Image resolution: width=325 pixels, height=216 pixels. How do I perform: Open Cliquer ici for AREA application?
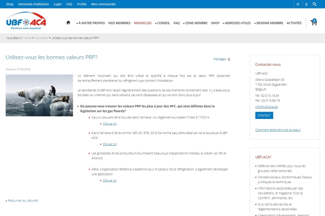pos(109,180)
